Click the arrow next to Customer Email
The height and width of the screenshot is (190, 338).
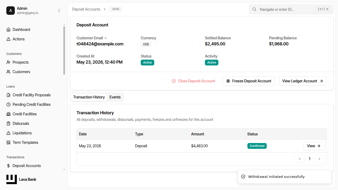click(105, 38)
